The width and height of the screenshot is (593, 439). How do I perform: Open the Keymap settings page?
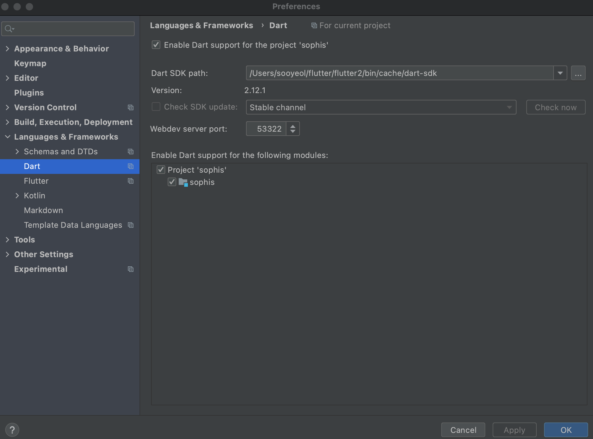(x=30, y=63)
